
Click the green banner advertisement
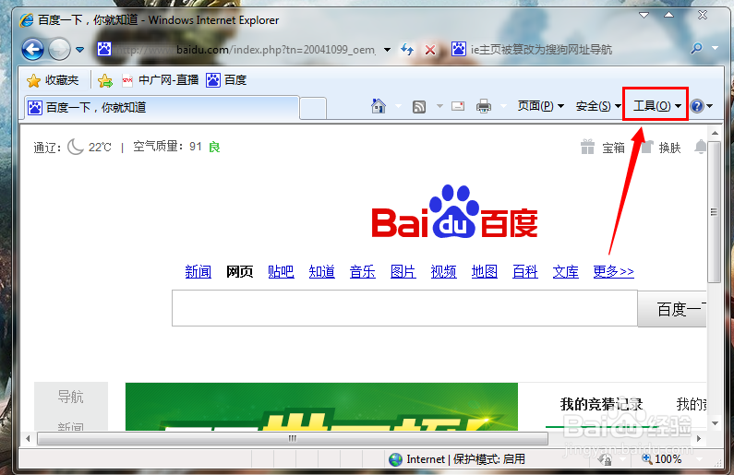(321, 406)
